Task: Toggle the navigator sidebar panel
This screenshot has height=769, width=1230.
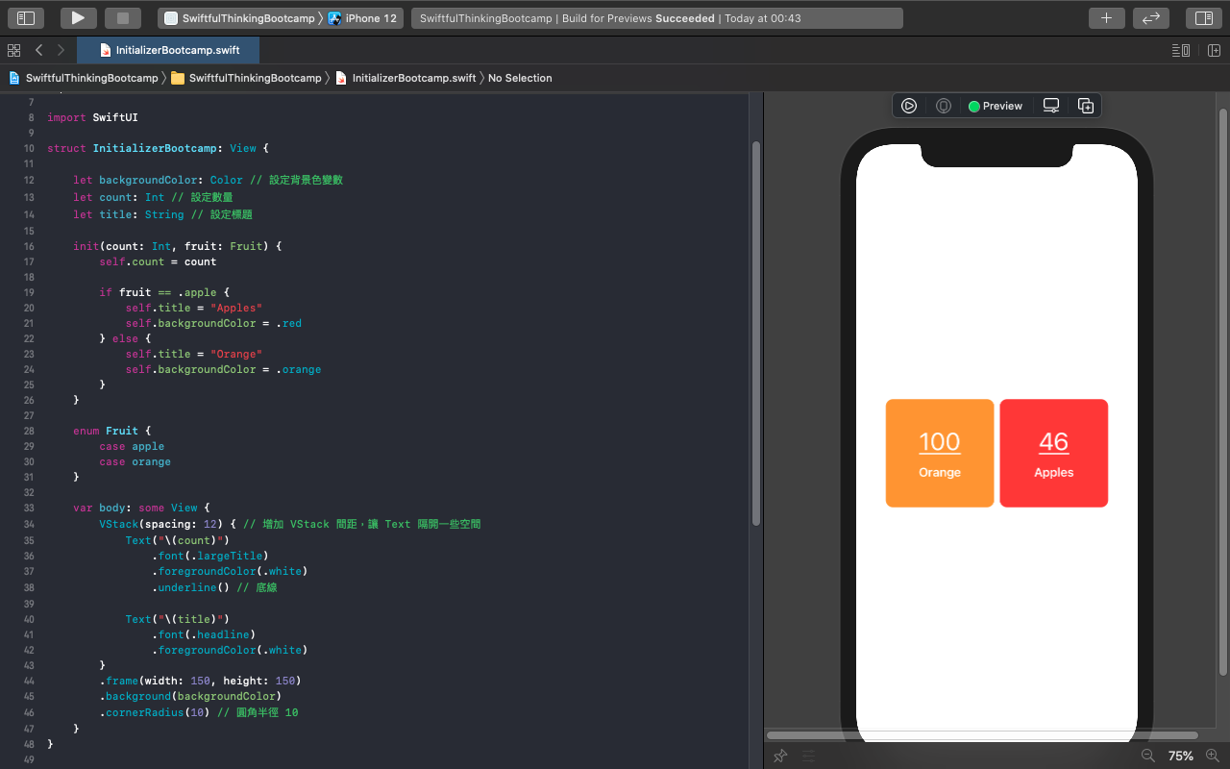Action: (x=26, y=18)
